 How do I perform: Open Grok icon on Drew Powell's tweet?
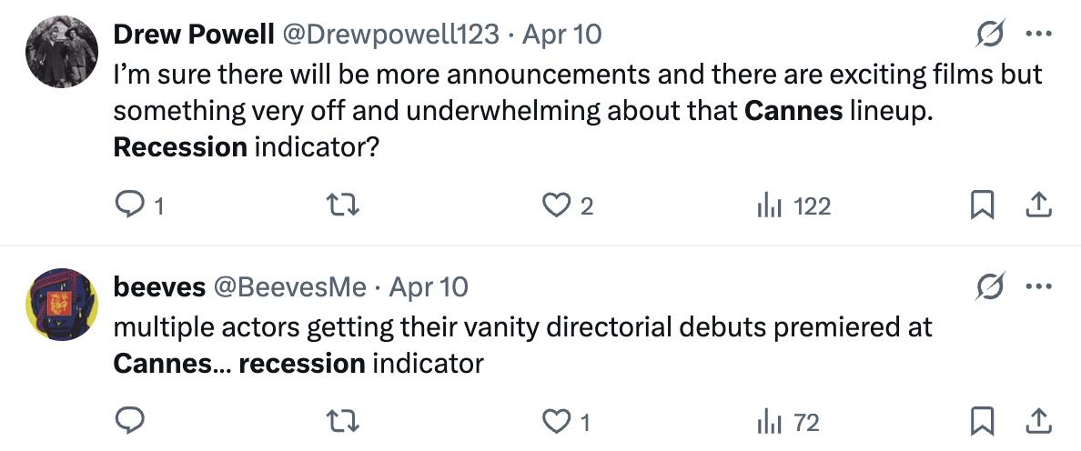point(990,34)
